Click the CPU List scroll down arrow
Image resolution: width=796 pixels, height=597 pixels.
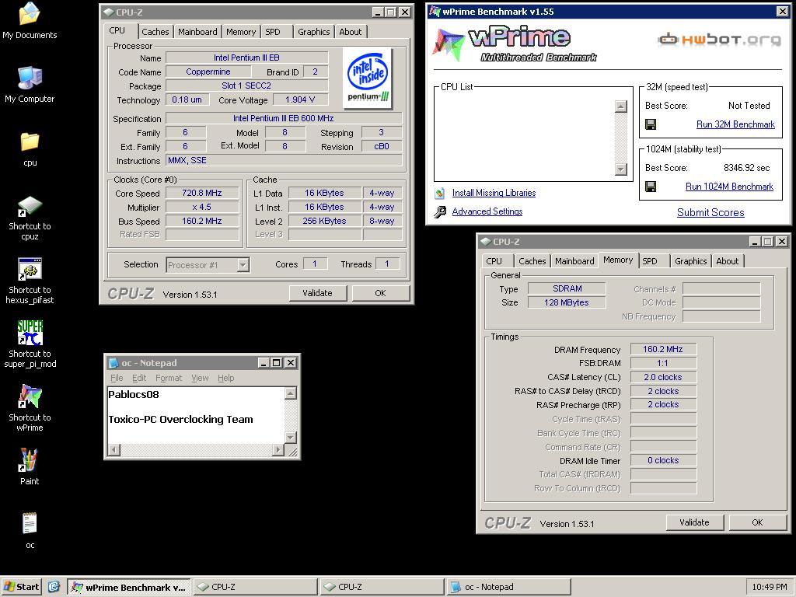pyautogui.click(x=621, y=169)
